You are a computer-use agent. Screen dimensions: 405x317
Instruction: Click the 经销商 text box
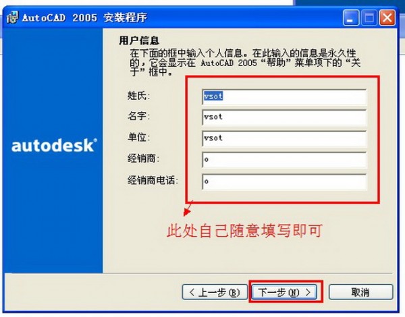click(284, 160)
